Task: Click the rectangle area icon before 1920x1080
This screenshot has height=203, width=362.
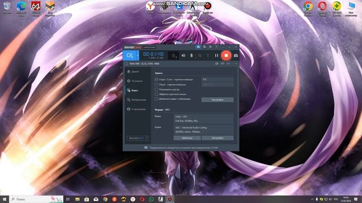Action: (126, 64)
